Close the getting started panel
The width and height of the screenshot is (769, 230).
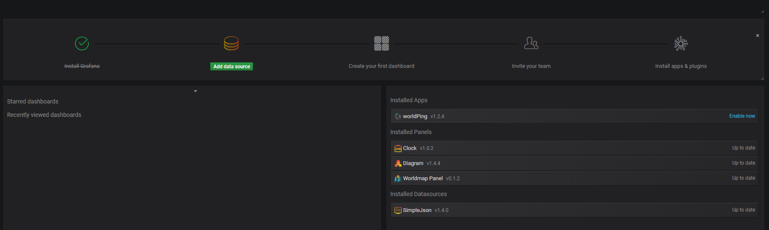pos(757,36)
